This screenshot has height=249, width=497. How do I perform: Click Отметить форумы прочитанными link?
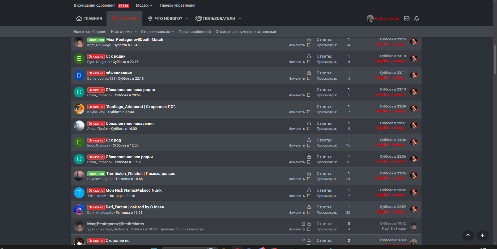tap(246, 32)
